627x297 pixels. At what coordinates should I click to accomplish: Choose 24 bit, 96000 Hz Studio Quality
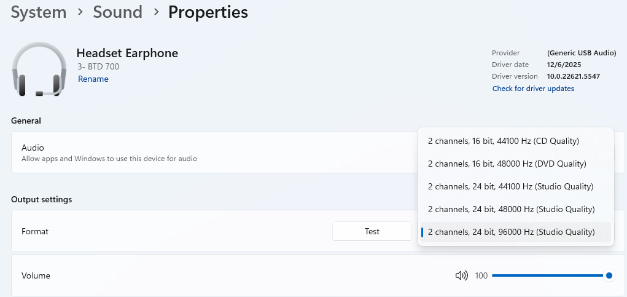coord(511,232)
